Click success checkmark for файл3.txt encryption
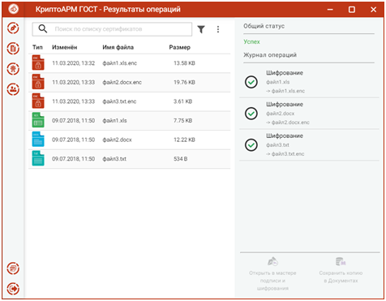Image resolution: width=386 pixels, height=301 pixels. point(251,145)
